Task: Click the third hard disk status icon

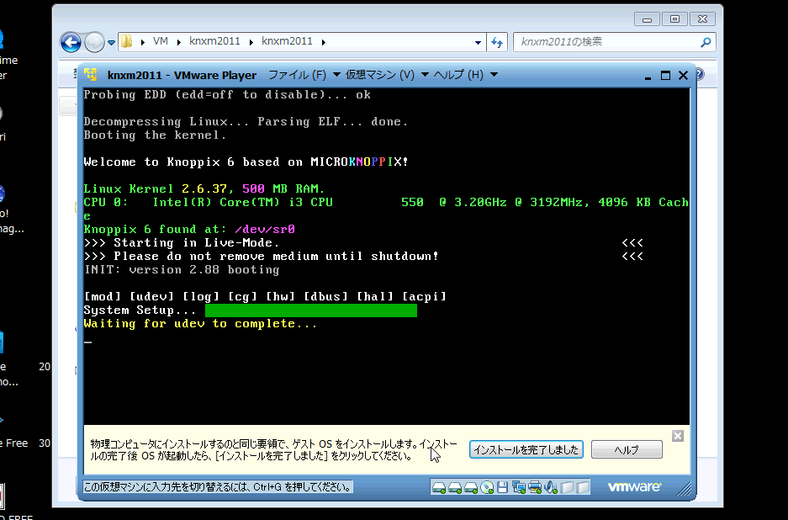Action: click(x=471, y=487)
